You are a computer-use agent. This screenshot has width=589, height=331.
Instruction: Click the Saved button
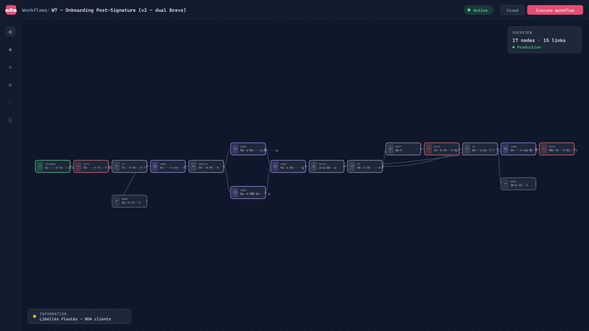(x=512, y=10)
